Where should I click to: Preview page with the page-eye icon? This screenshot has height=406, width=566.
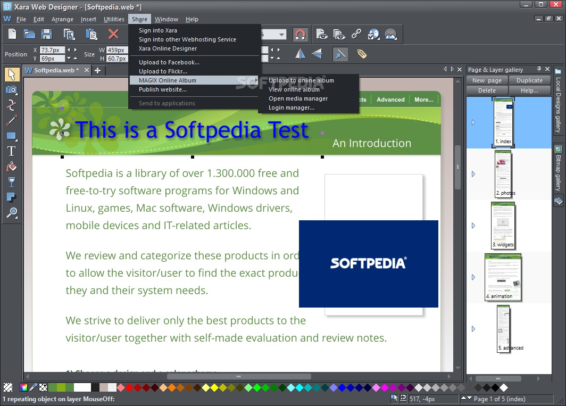[x=321, y=34]
